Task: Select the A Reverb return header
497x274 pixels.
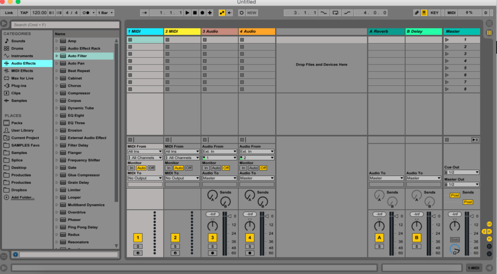Action: [386, 32]
